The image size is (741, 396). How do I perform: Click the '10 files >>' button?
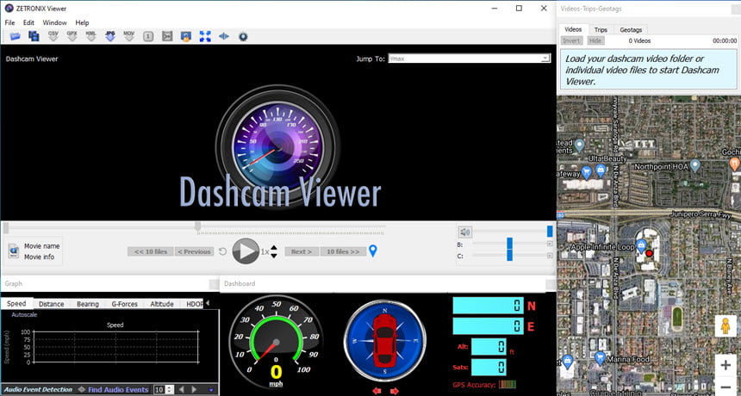tap(343, 251)
